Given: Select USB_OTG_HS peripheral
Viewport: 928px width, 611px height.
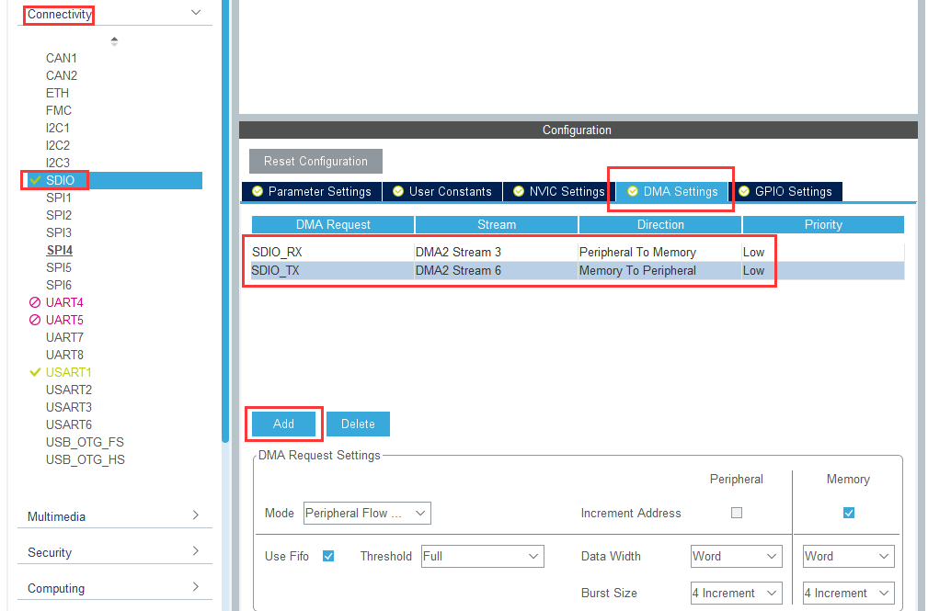Looking at the screenshot, I should pos(86,459).
